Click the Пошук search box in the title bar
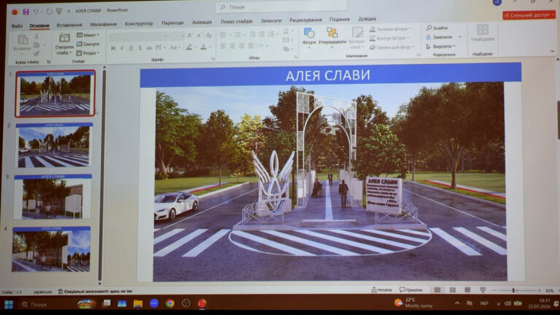Viewport: 560px width, 315px height. [281, 7]
